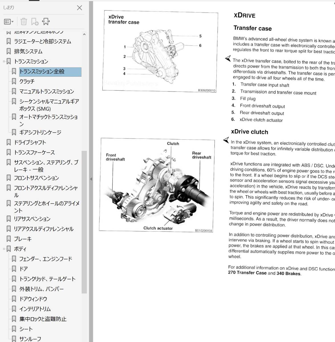
Task: Open the マニュアルトランスミッション bookmark
Action: coord(46,91)
